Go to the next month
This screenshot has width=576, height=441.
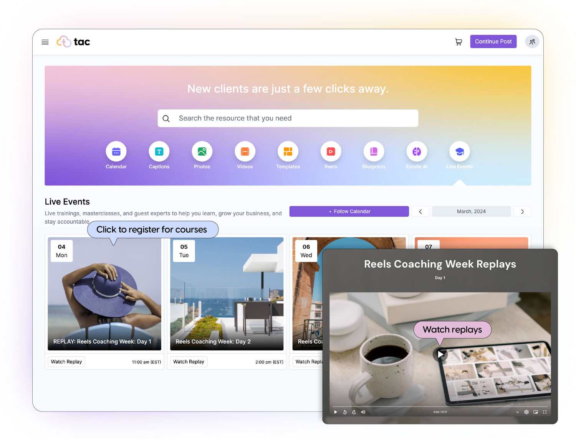click(x=522, y=211)
